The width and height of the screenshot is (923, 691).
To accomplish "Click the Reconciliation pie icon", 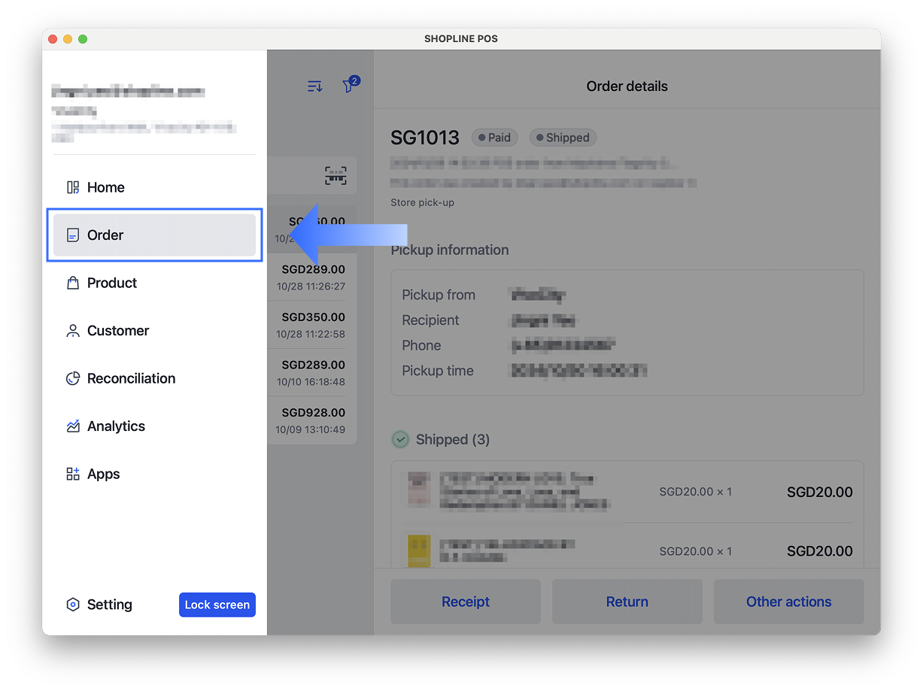I will click(73, 378).
